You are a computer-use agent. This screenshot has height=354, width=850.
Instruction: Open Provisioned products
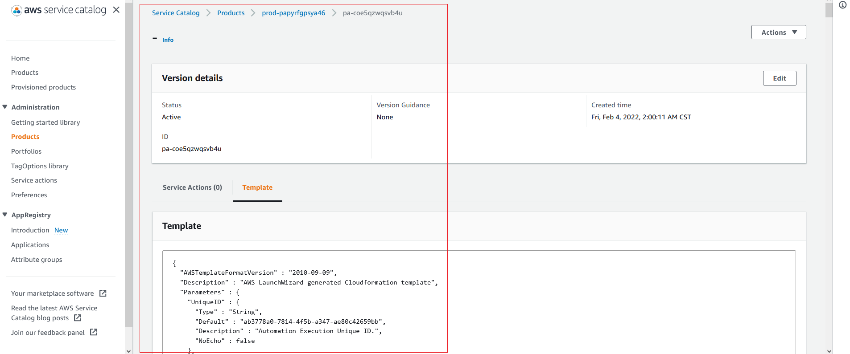pyautogui.click(x=43, y=87)
